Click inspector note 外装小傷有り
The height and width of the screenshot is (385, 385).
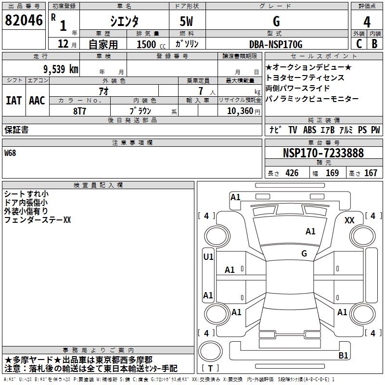(x=26, y=211)
